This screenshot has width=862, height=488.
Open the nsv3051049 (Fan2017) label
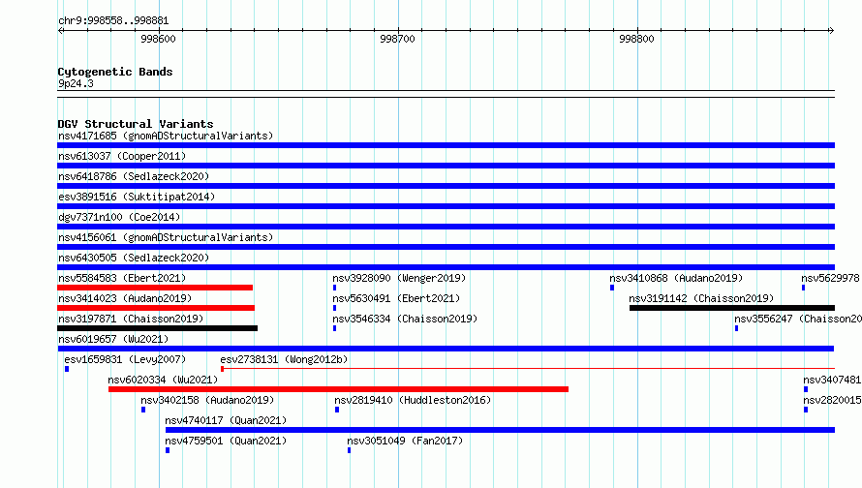405,441
